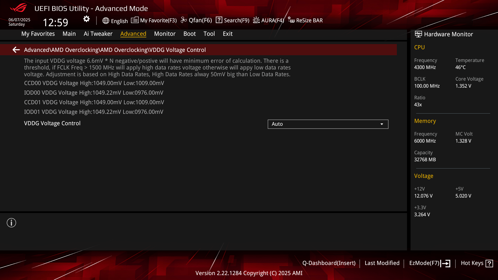Click the 12:59 clock display

pyautogui.click(x=55, y=23)
